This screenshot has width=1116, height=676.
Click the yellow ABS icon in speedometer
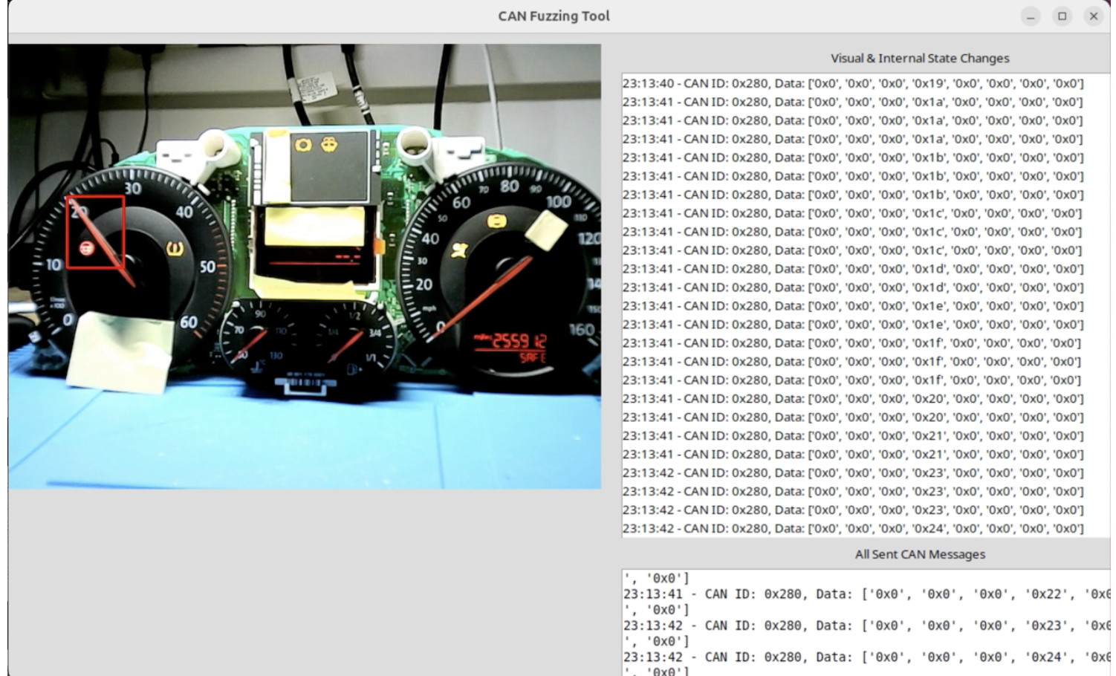pos(496,221)
